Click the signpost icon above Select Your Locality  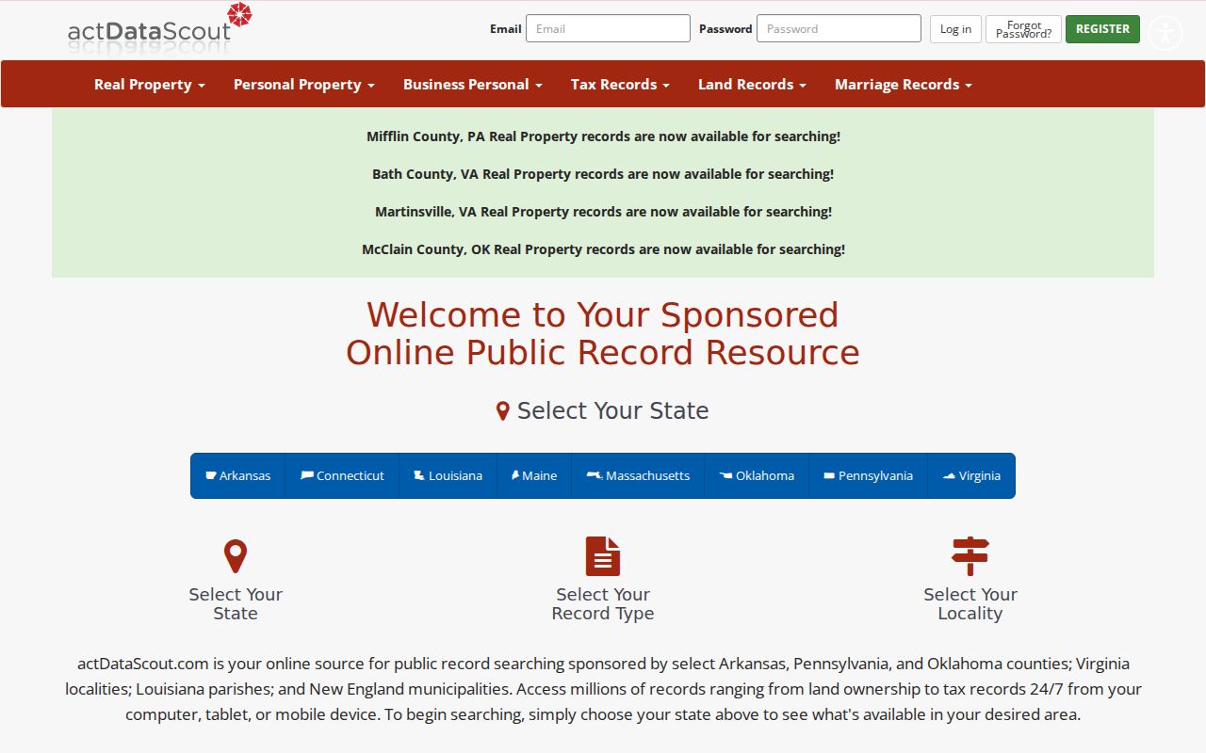click(970, 556)
